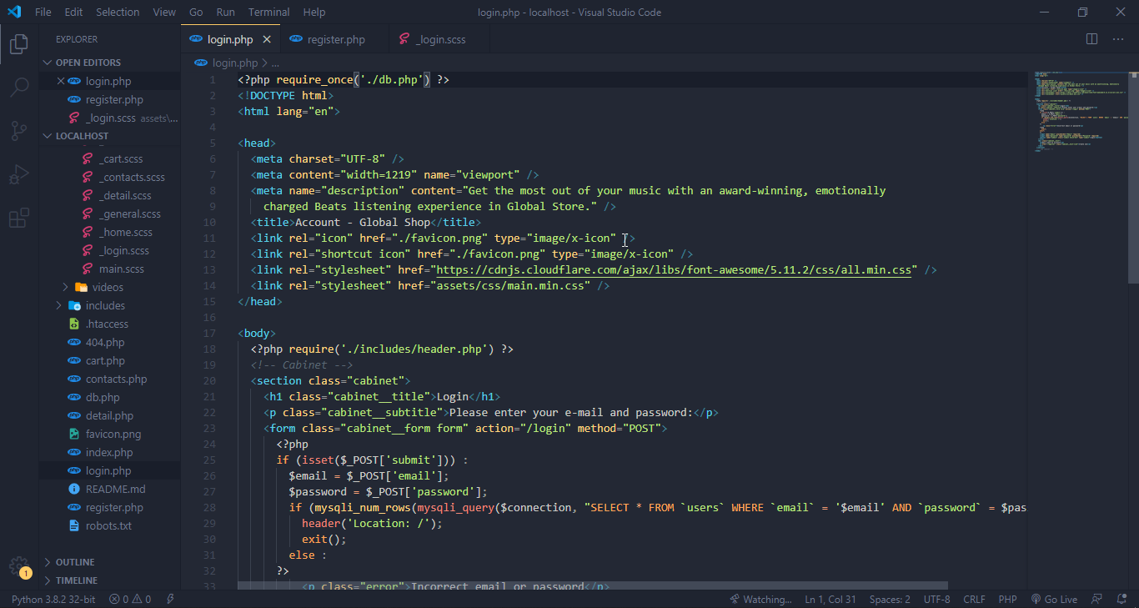This screenshot has height=608, width=1139.
Task: Switch to the _login.scss tab
Action: (439, 39)
